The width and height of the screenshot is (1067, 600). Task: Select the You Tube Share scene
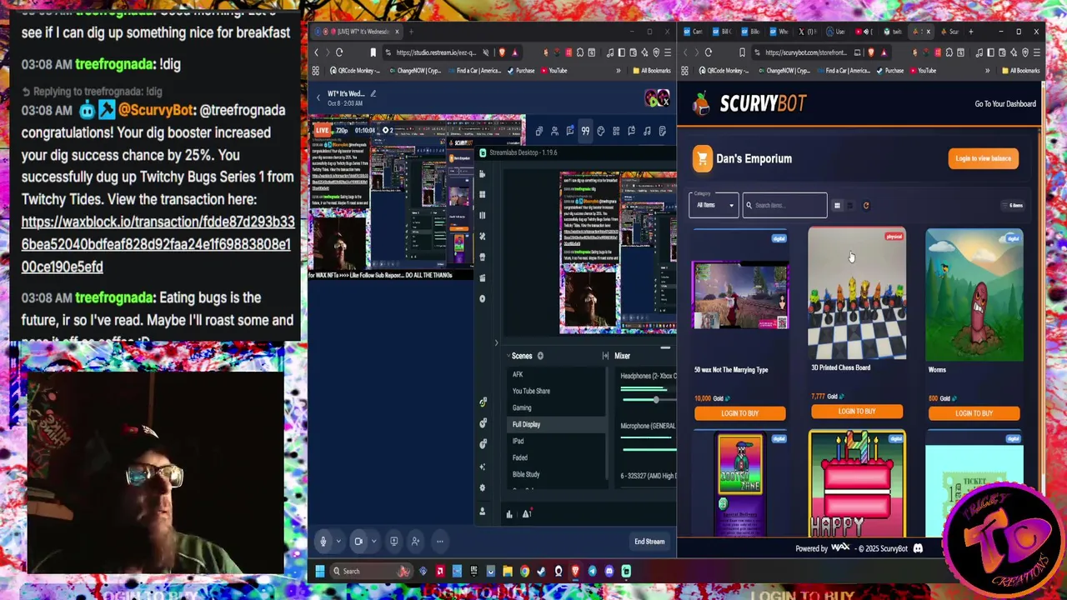pyautogui.click(x=531, y=391)
